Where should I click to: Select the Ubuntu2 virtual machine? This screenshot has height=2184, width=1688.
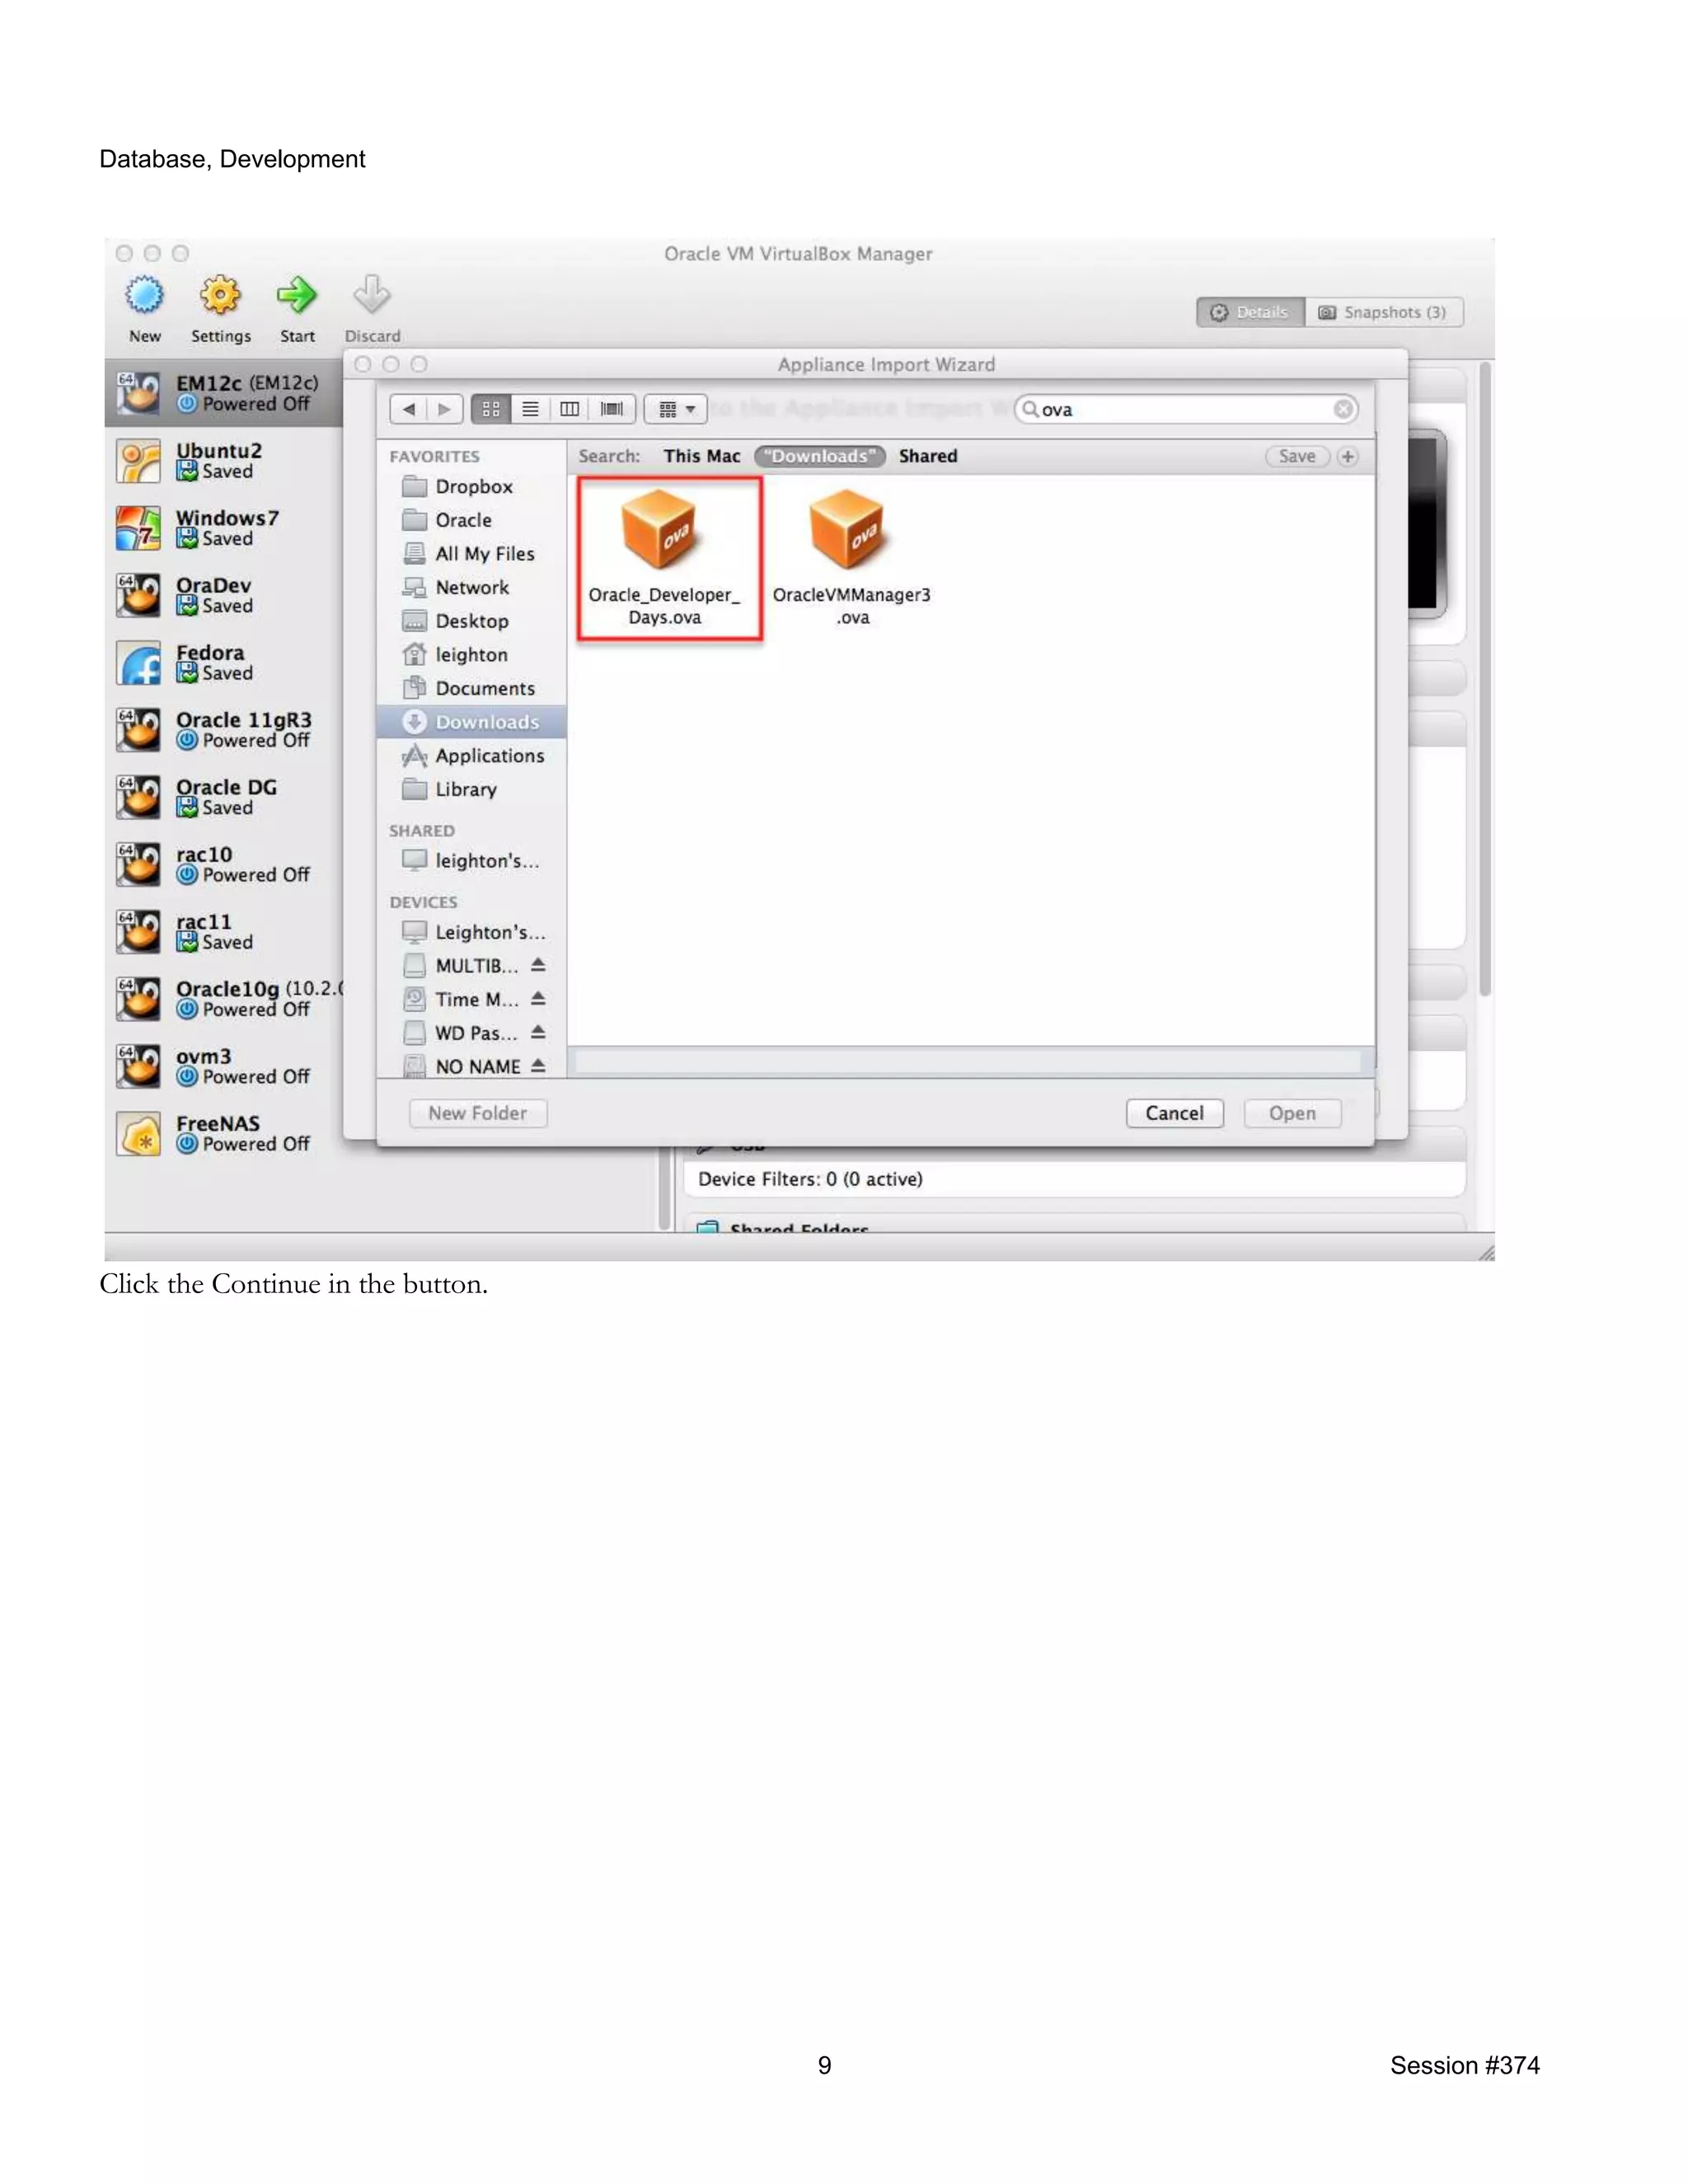[224, 461]
